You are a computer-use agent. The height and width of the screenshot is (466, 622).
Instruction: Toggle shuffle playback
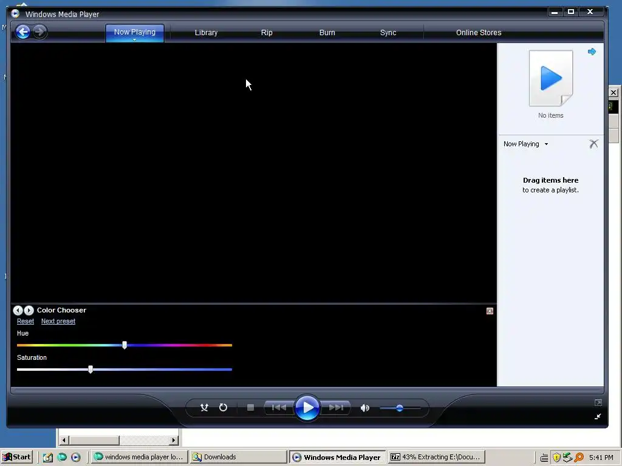(x=204, y=407)
